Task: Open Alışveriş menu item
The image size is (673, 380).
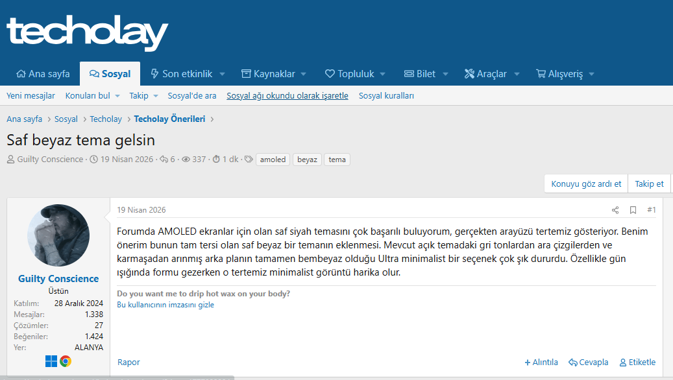Action: [559, 74]
